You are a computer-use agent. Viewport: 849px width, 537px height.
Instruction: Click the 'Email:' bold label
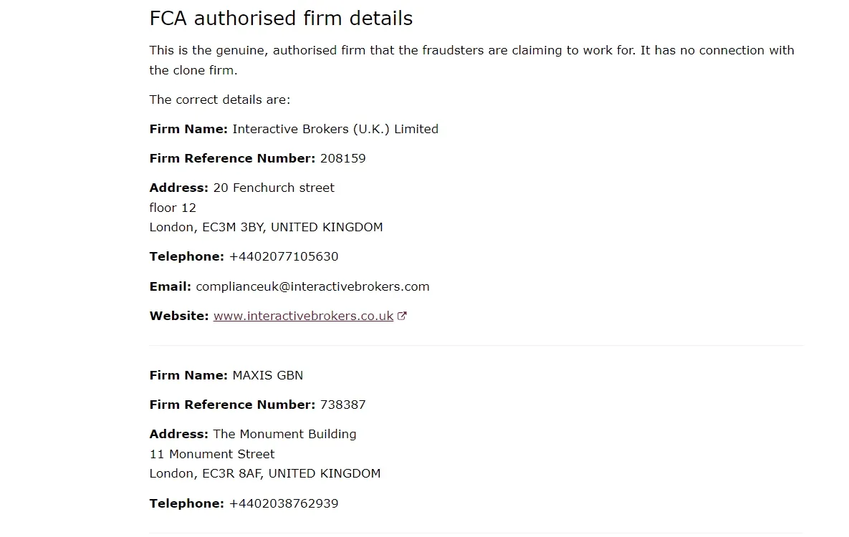point(170,286)
